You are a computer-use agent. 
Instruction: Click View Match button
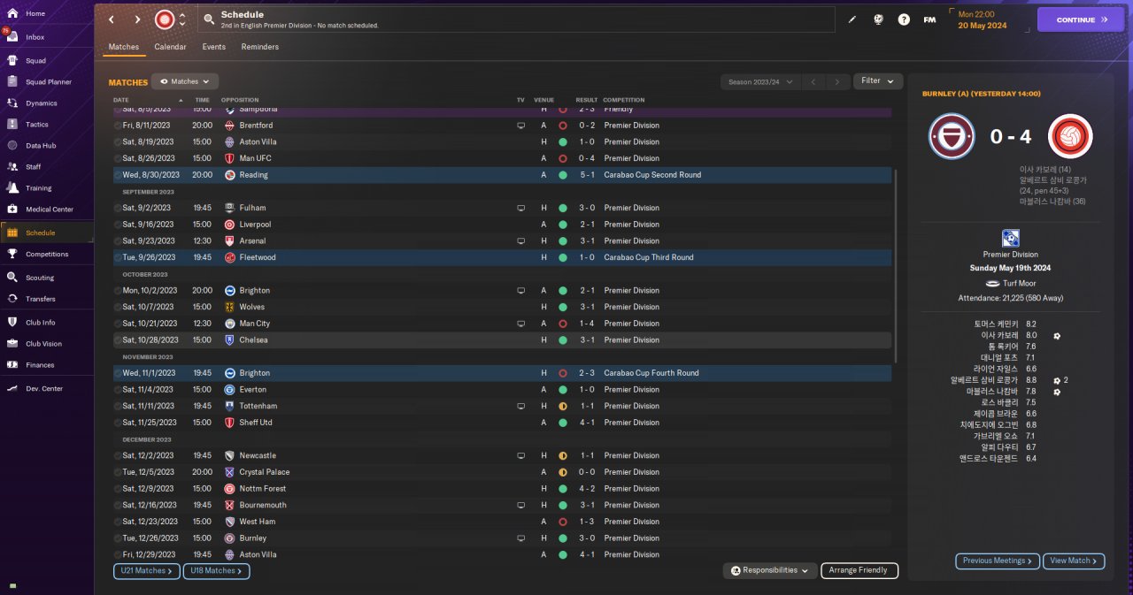click(1074, 561)
